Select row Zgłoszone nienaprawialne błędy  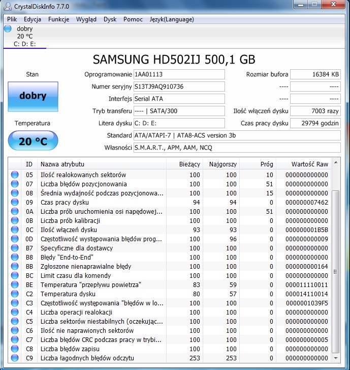point(170,266)
